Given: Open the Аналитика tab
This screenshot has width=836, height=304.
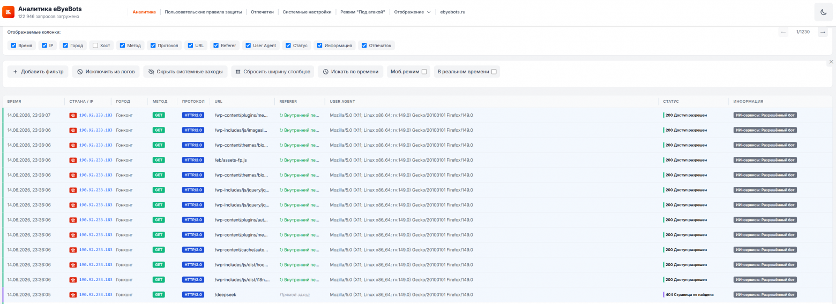Looking at the screenshot, I should click(x=144, y=12).
